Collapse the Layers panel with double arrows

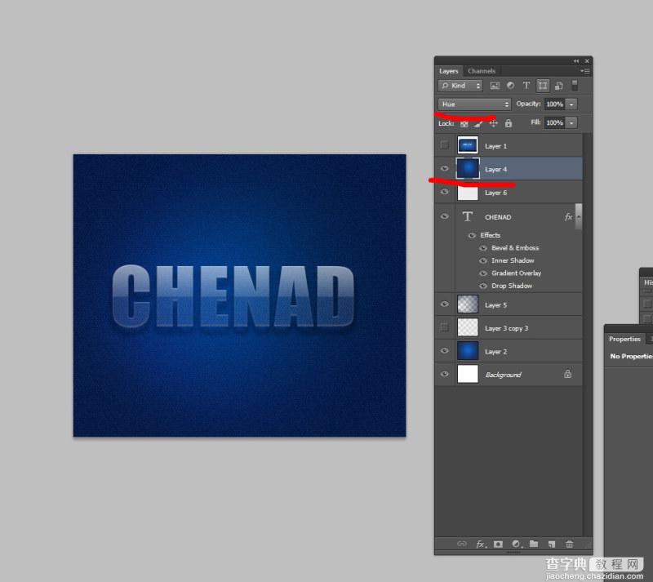coord(576,61)
